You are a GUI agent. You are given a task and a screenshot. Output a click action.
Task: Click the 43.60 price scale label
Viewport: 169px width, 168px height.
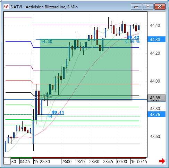pyautogui.click(x=155, y=136)
